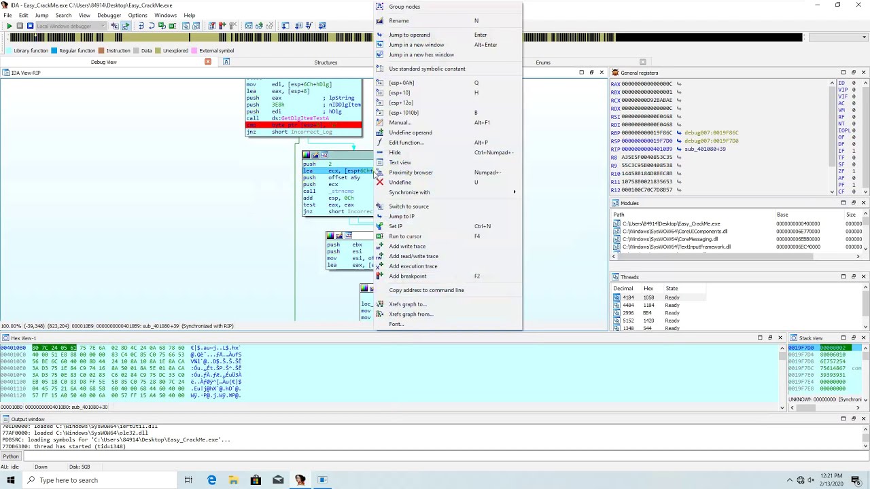Open the File menu
Viewport: 870px width, 489px height.
click(7, 15)
